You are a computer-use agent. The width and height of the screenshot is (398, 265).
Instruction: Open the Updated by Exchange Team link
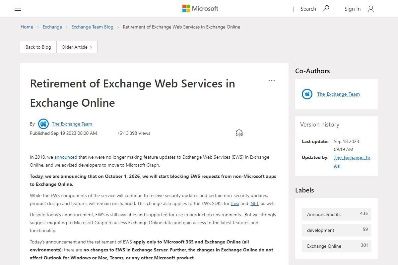click(352, 161)
